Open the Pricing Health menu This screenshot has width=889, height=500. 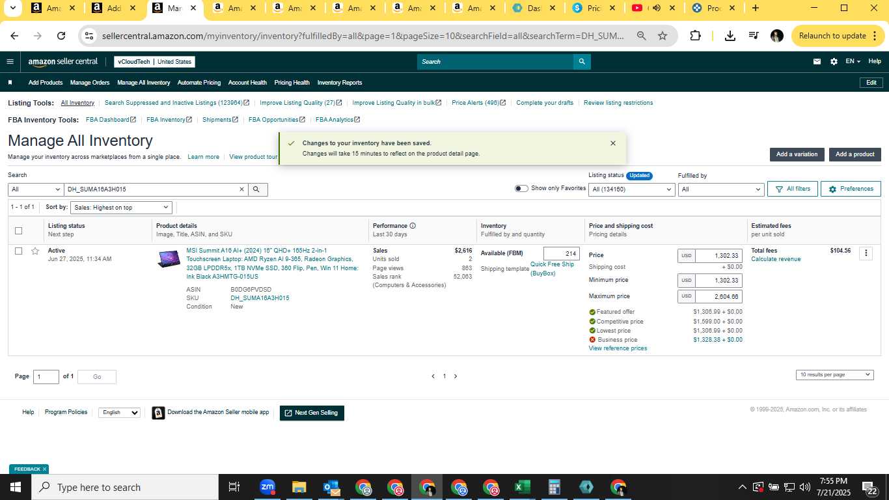(x=292, y=83)
